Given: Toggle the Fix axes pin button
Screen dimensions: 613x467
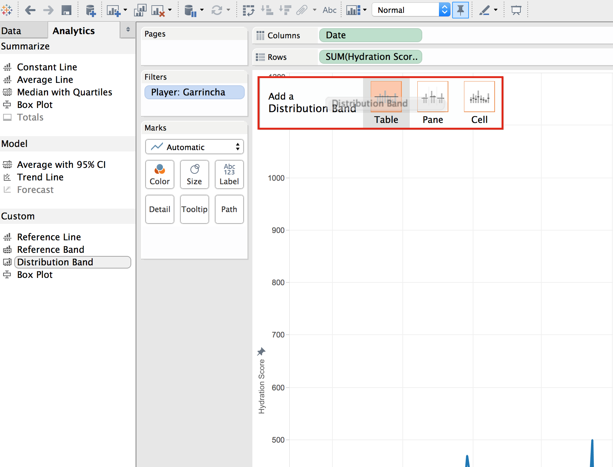Looking at the screenshot, I should [460, 10].
